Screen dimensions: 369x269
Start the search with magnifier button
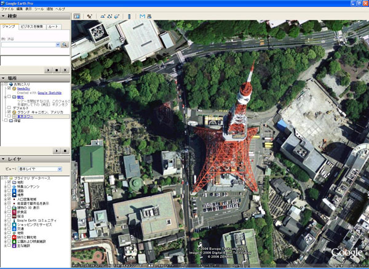65,44
